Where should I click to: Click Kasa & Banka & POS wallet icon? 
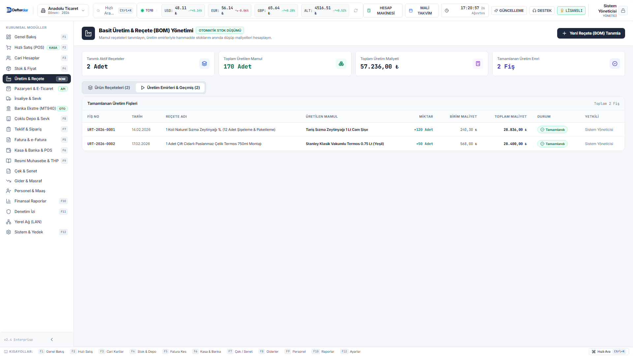9,150
